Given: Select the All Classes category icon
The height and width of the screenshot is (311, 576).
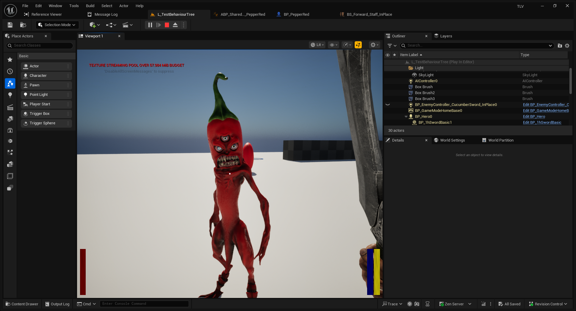Looking at the screenshot, I should [10, 188].
